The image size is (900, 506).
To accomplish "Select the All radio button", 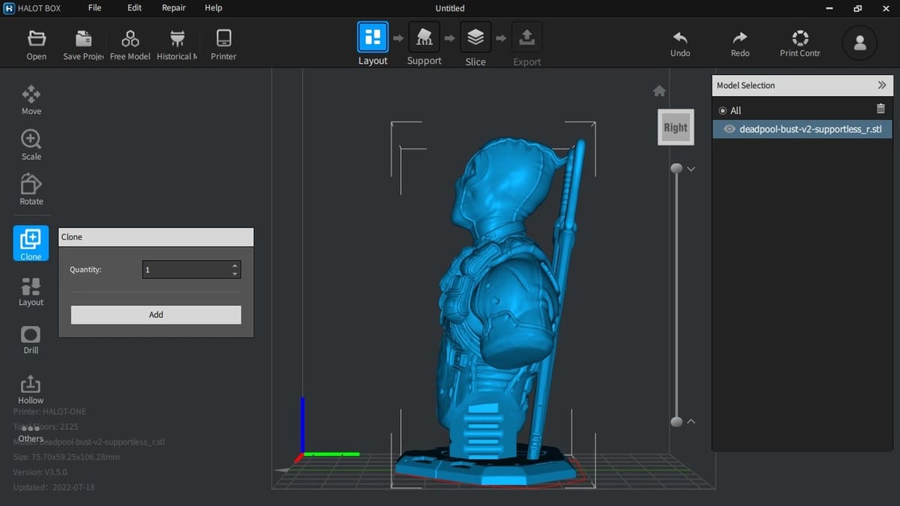I will click(723, 110).
